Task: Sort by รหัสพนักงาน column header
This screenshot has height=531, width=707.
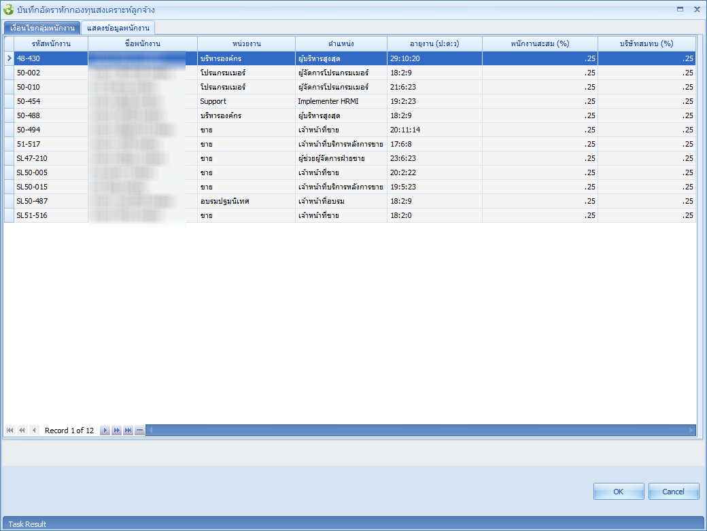Action: tap(51, 43)
